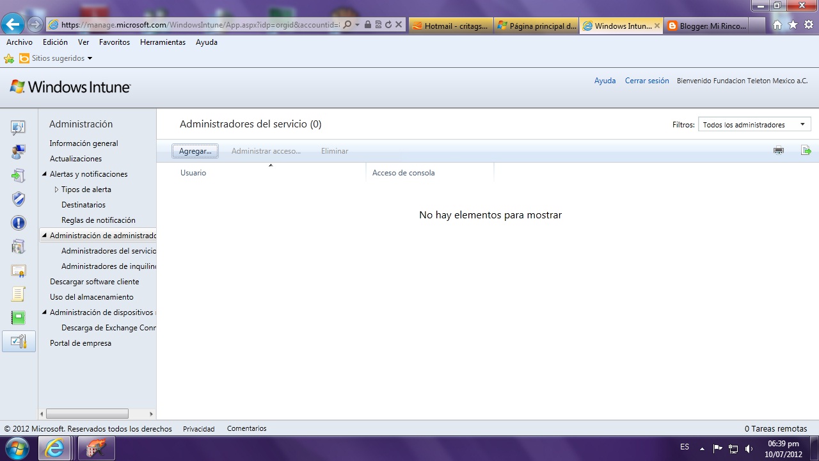Go back with the browser Back arrow
Screen dimensions: 819x461
click(13, 25)
